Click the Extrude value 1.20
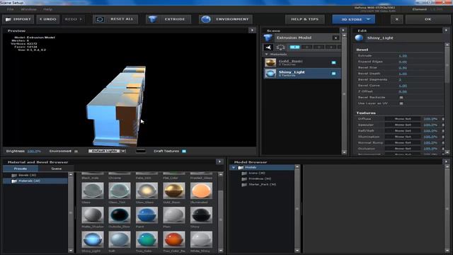 (403, 56)
